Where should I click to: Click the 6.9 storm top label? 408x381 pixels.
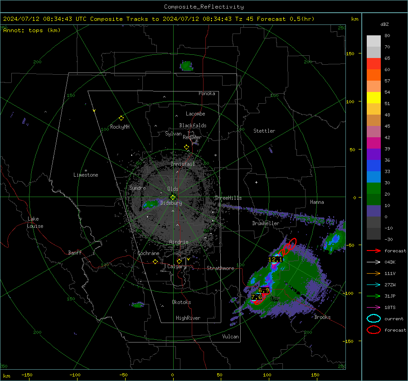click(x=263, y=290)
